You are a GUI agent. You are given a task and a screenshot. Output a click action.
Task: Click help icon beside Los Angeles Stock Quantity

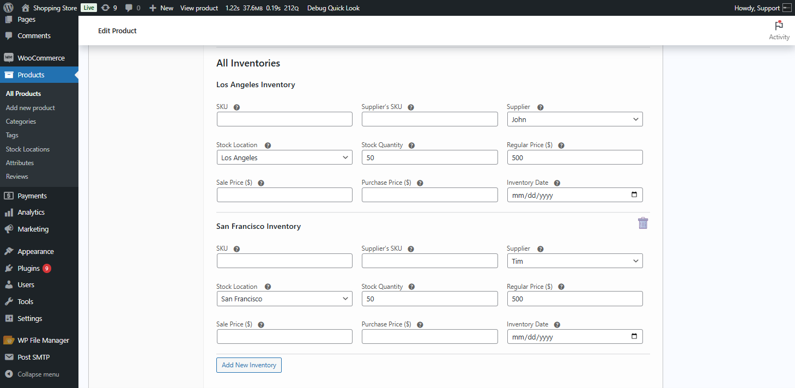(411, 145)
